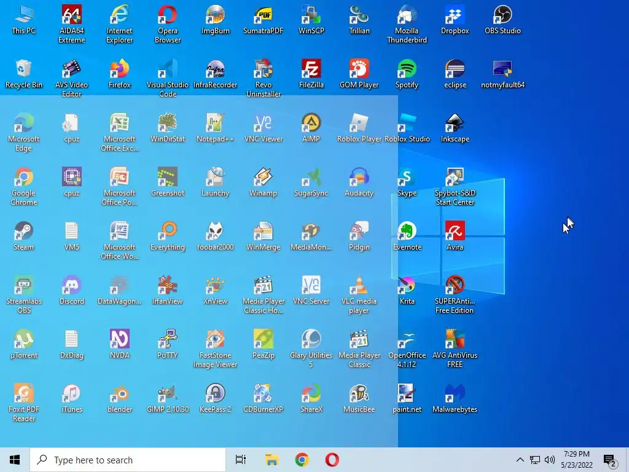Screen dimensions: 629x472
Task: Click the OBS Studio shortcut
Action: click(x=502, y=20)
